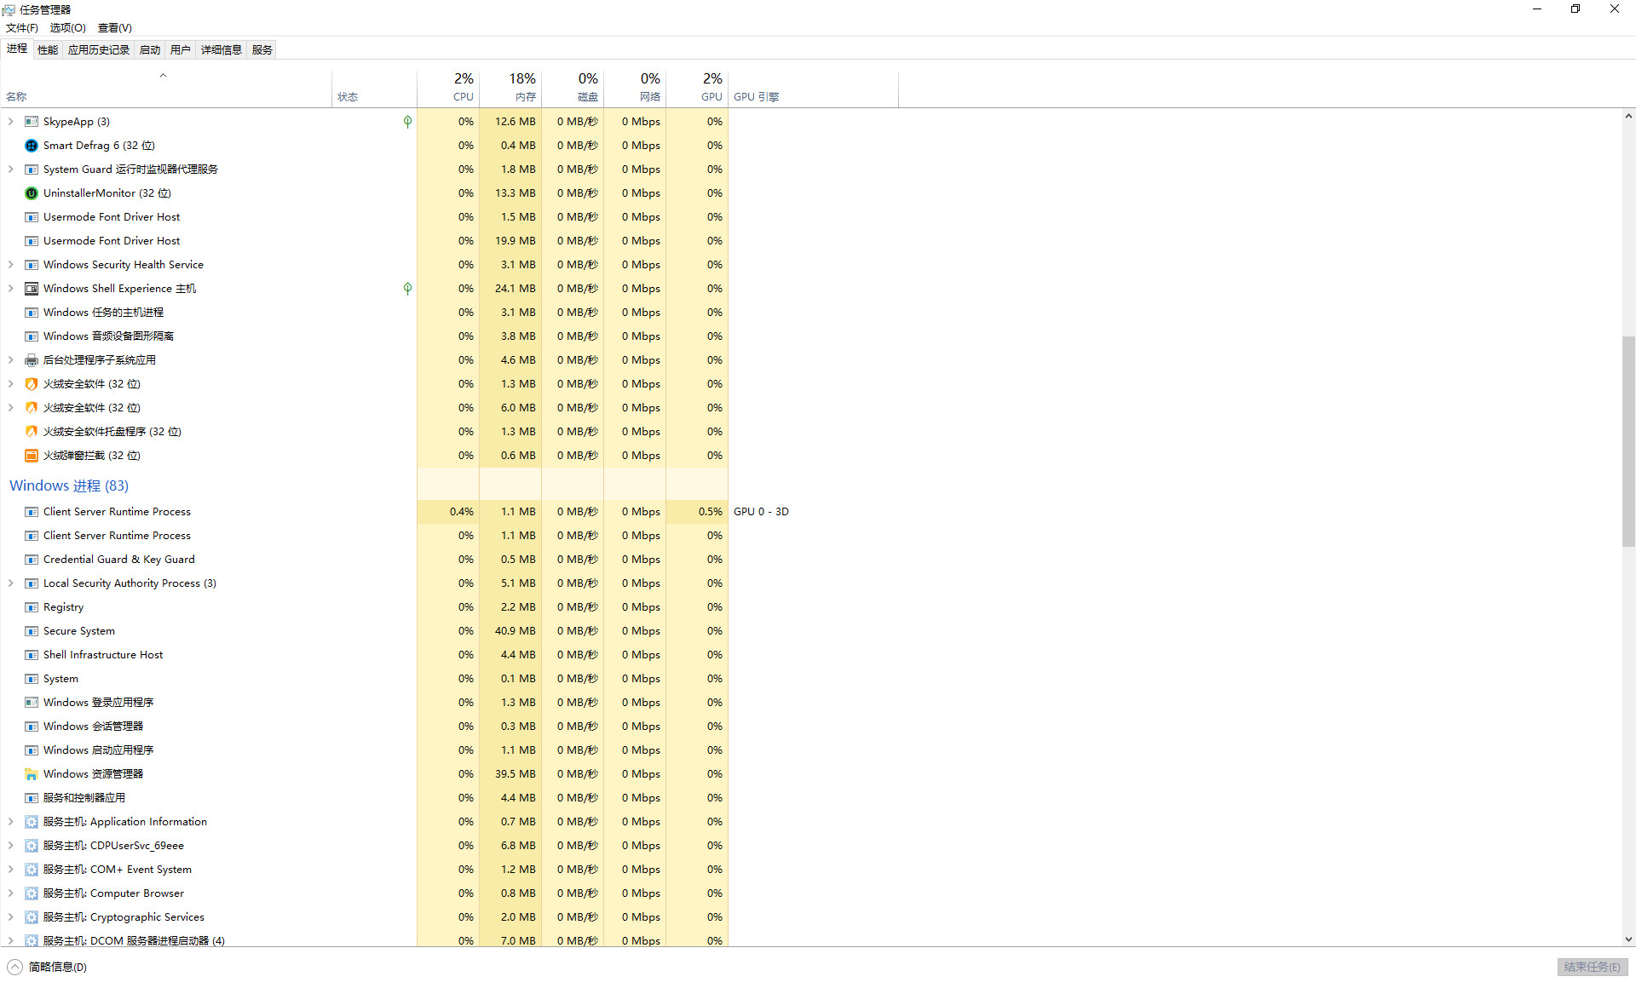Click the SkypeApp green leaf status icon
Screen dimensions: 1636x988
407,122
